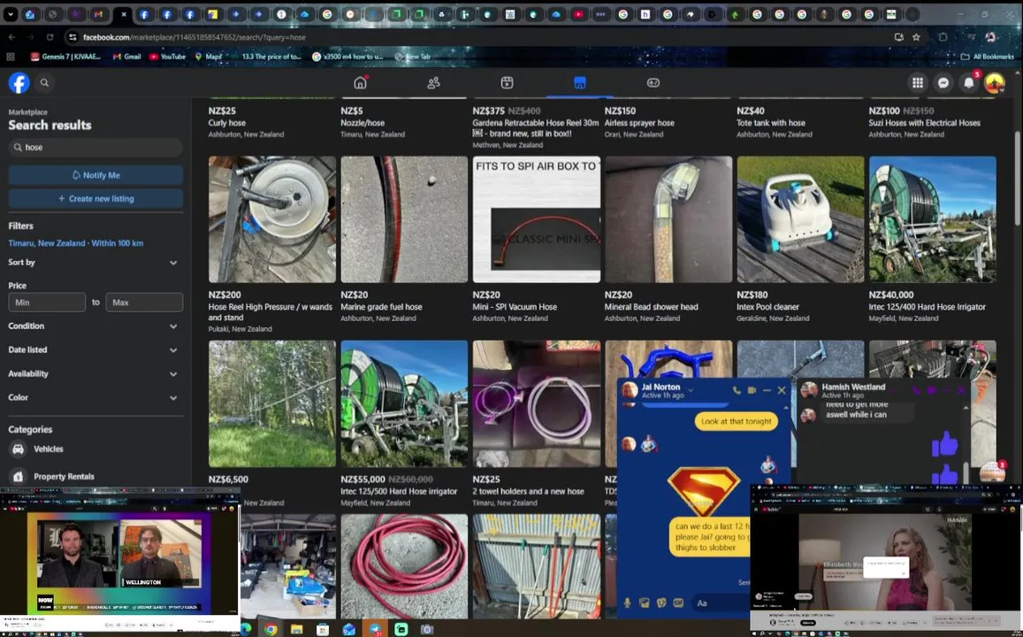Open Marine grade fuel hose photo

[x=404, y=219]
